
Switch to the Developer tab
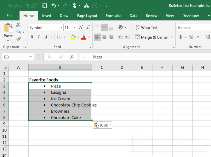click(x=191, y=16)
